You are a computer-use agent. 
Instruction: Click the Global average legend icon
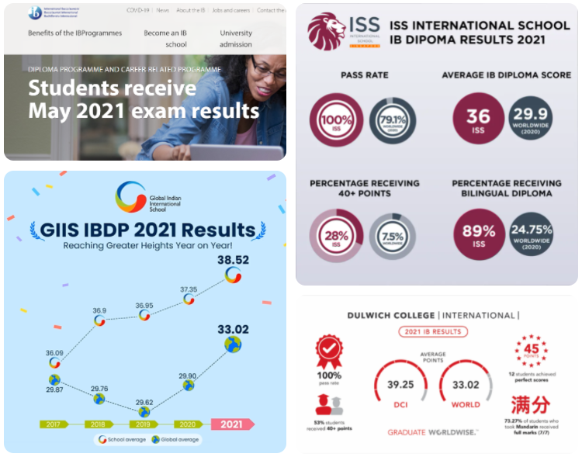155,440
